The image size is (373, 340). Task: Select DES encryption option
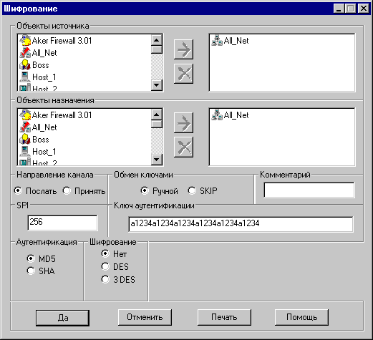click(115, 266)
